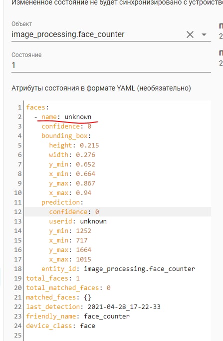Screen dimensions: 223x341
Task: Click 'x_min: 0.664' line
Action: (72, 174)
